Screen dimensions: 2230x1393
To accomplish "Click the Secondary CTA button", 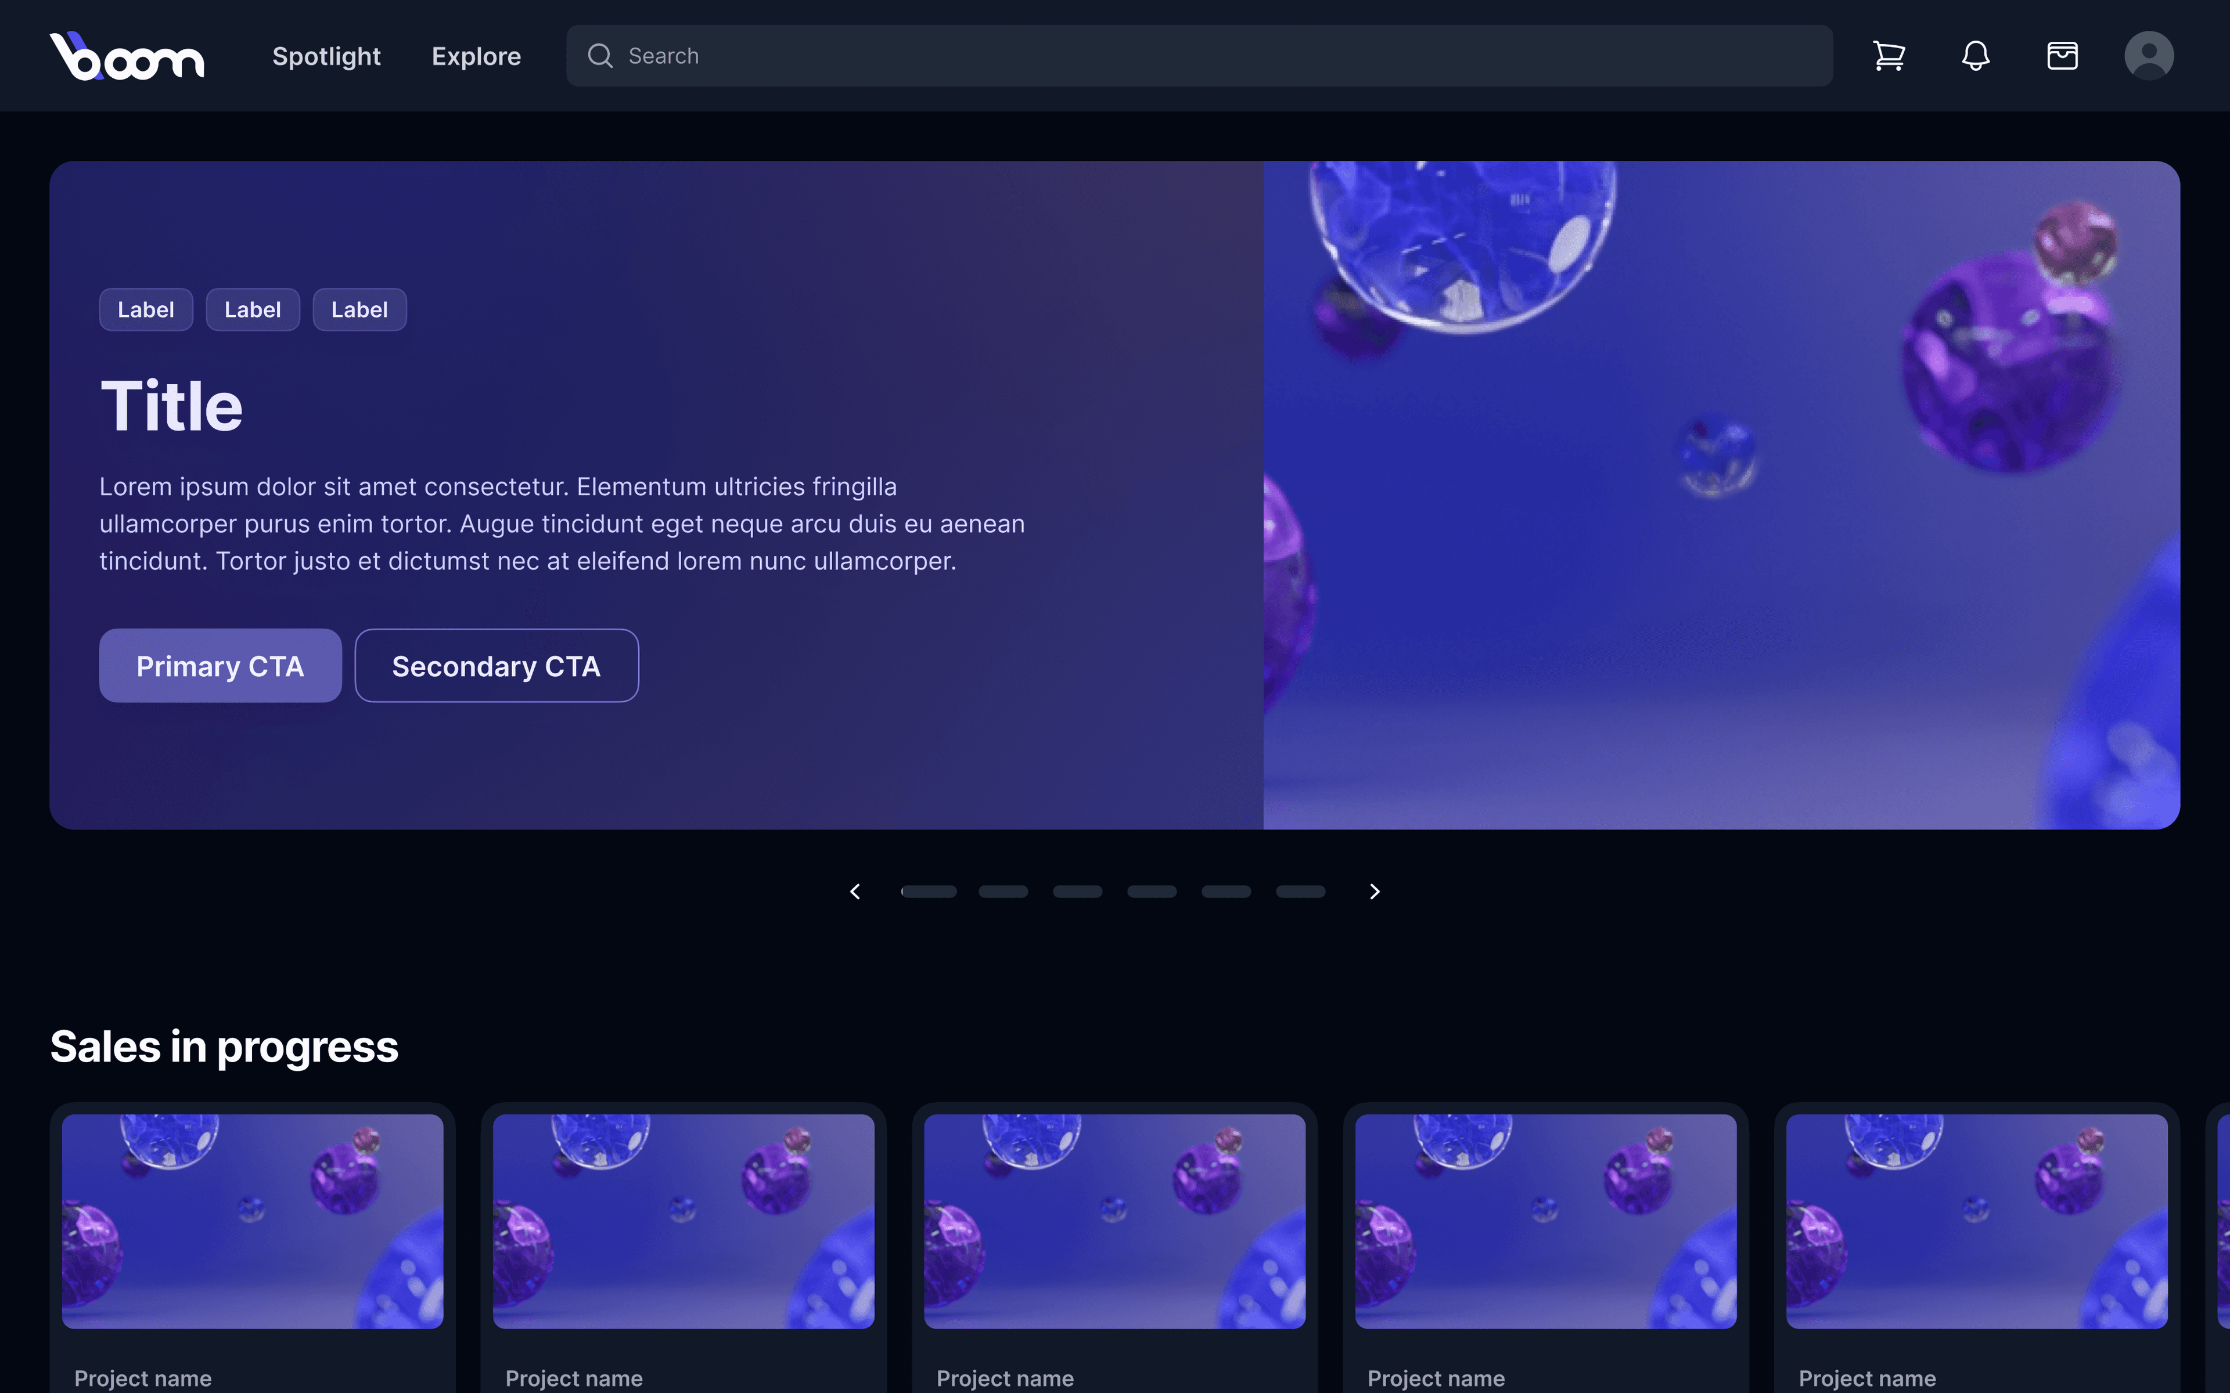I will [497, 666].
